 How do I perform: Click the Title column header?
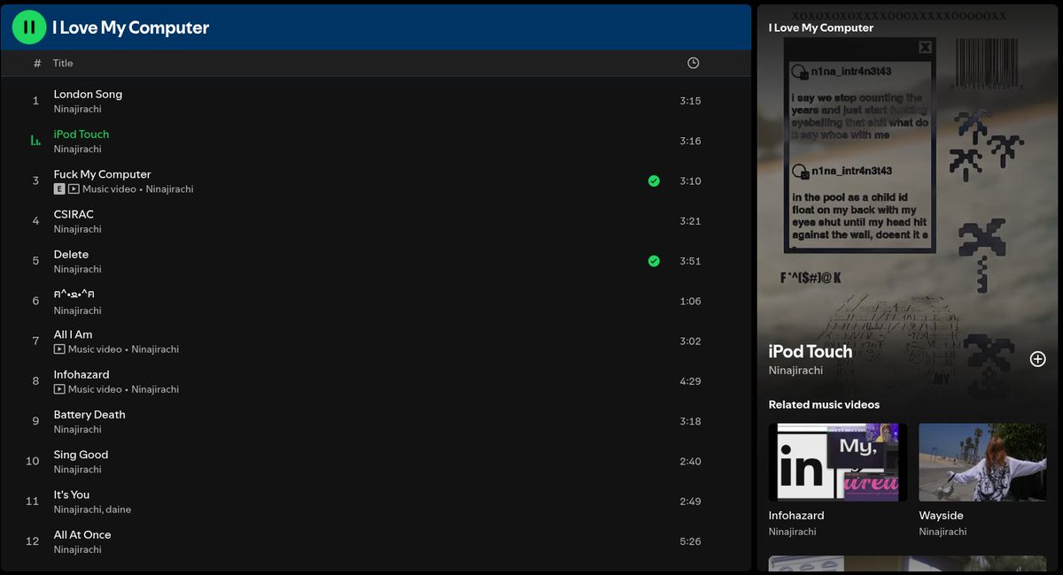pyautogui.click(x=63, y=63)
